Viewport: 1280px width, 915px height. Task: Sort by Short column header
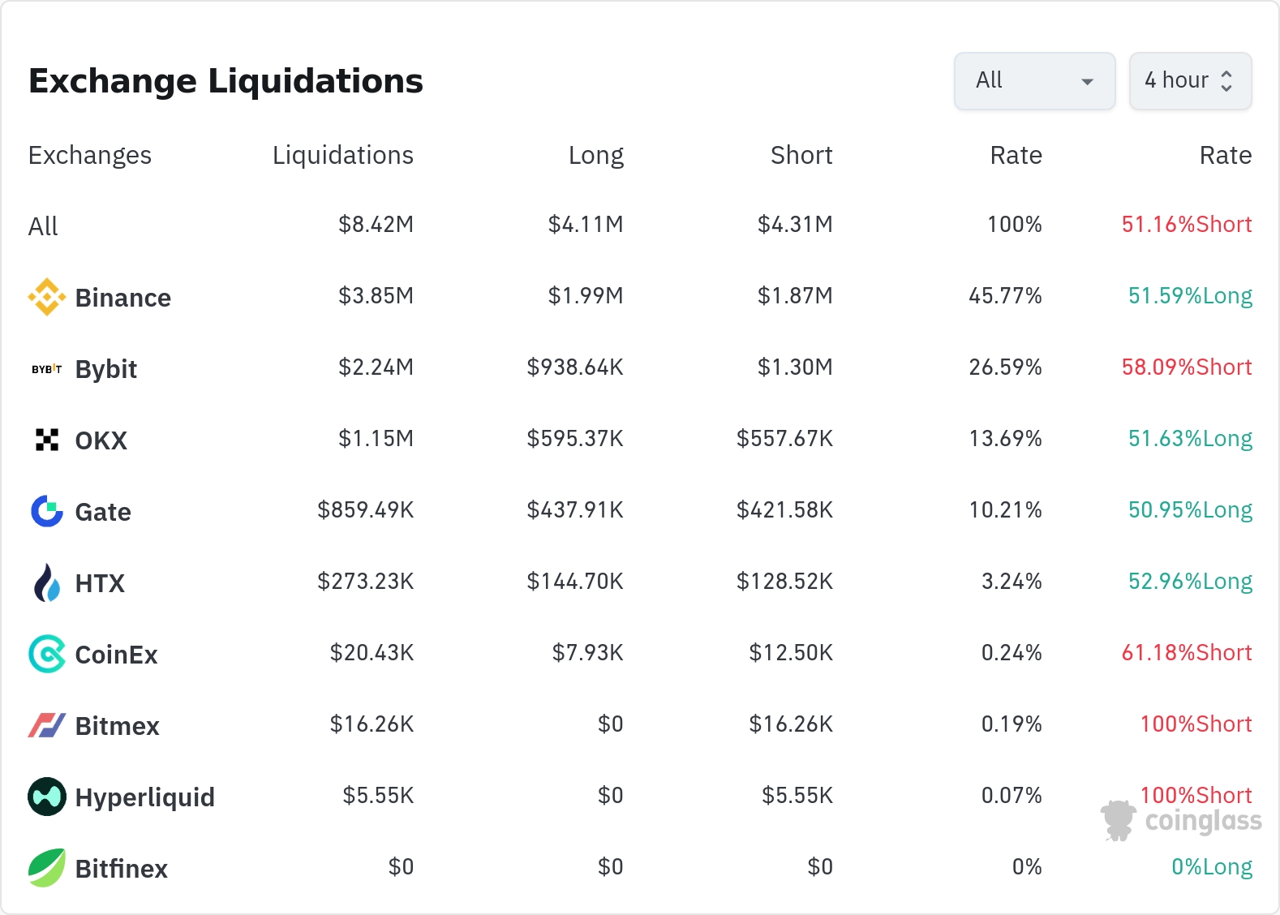click(x=801, y=155)
